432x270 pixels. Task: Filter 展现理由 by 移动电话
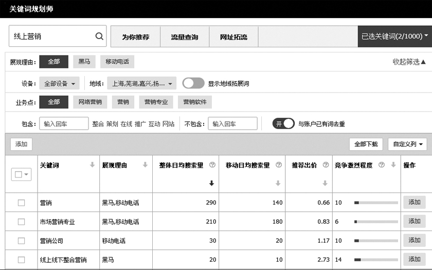tap(117, 62)
